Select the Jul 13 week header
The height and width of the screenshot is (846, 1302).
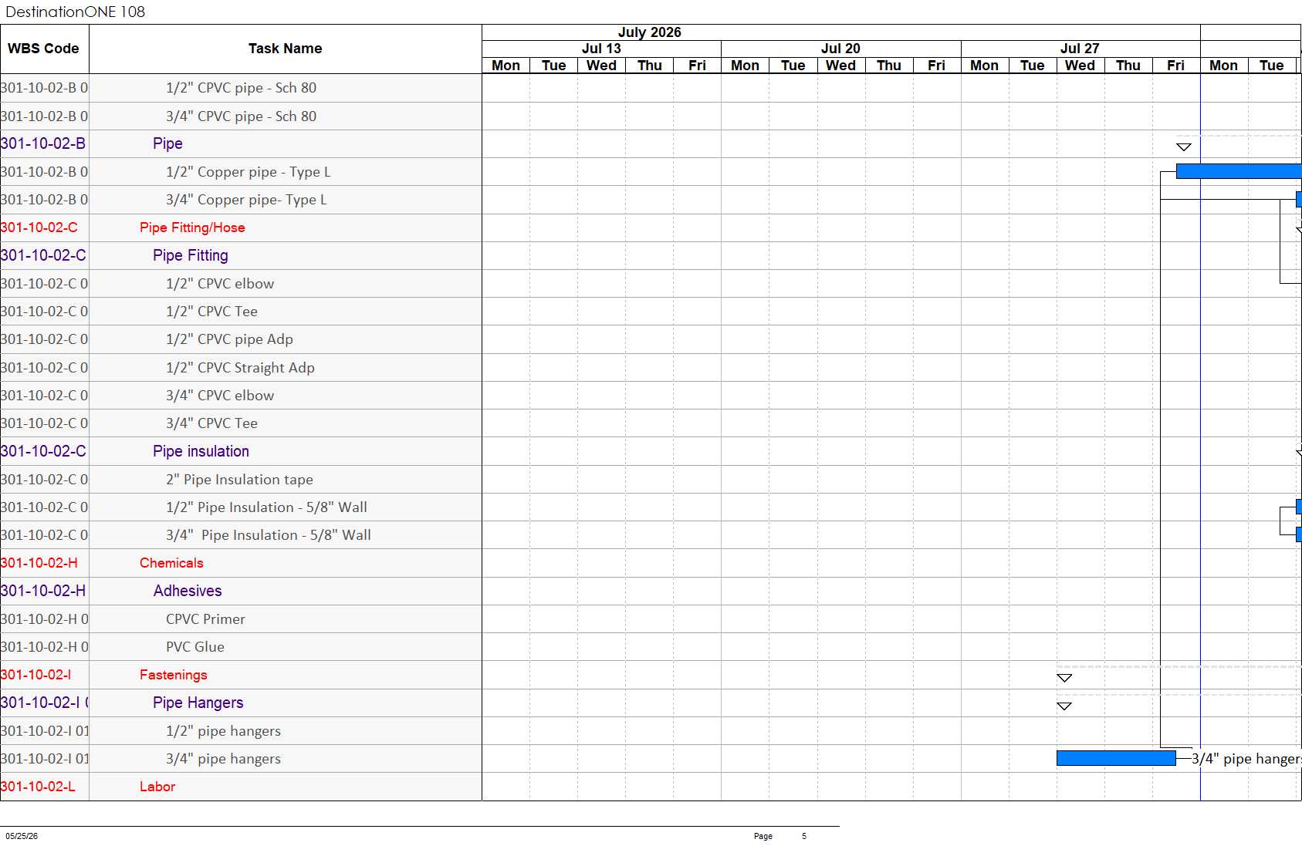click(x=601, y=49)
